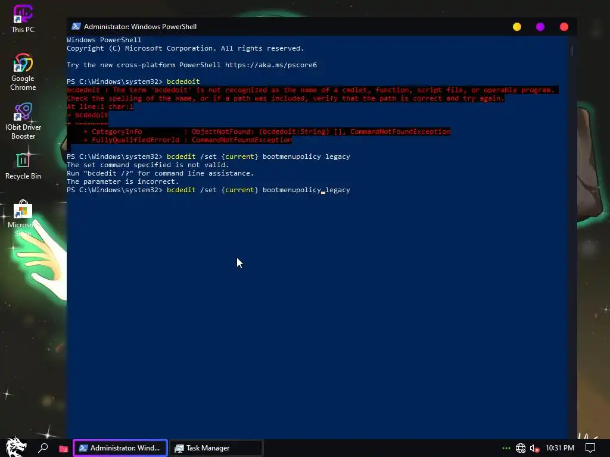This screenshot has height=457, width=610.
Task: Click the 'CommandNotFoundException' error text in the FullyQualifiedErrorId line
Action: (242, 140)
